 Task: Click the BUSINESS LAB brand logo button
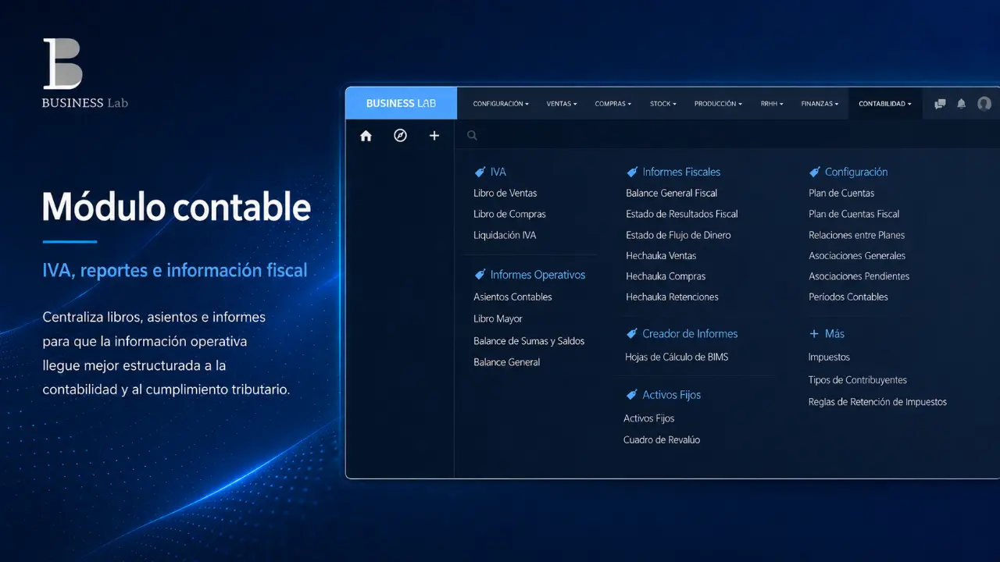tap(401, 103)
